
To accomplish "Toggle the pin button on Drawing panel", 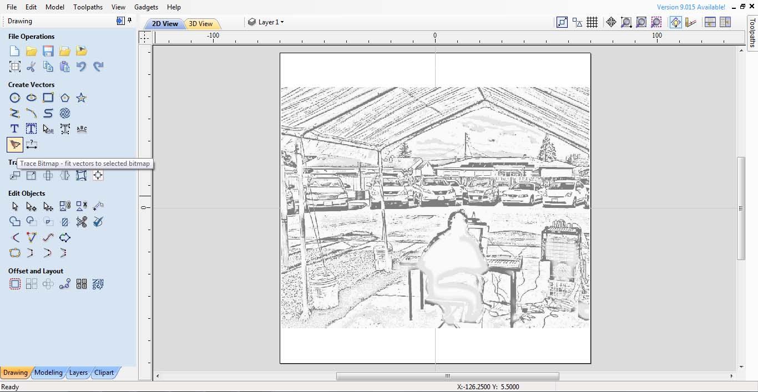I will point(130,21).
